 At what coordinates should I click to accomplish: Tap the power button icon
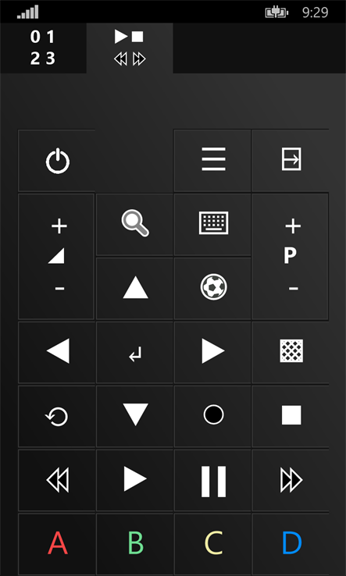pyautogui.click(x=57, y=161)
